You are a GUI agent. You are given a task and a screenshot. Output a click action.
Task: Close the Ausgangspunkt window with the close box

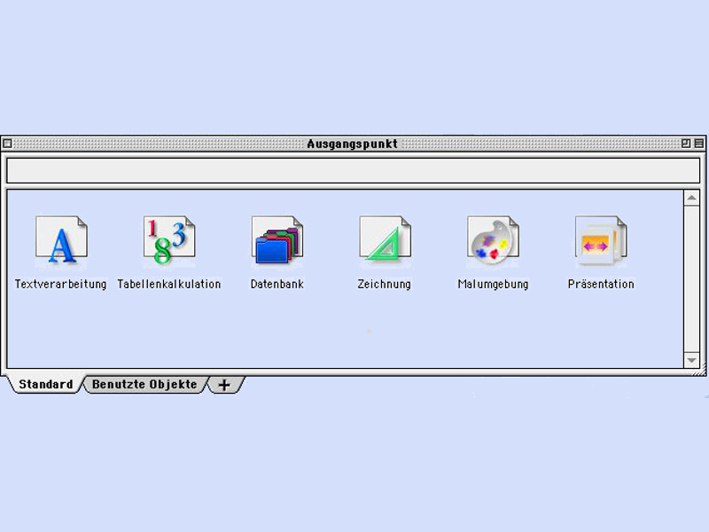tap(7, 144)
